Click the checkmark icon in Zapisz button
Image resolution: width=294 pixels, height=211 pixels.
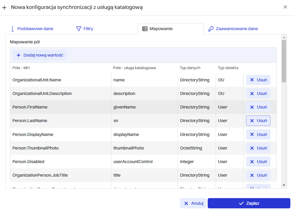pyautogui.click(x=241, y=203)
